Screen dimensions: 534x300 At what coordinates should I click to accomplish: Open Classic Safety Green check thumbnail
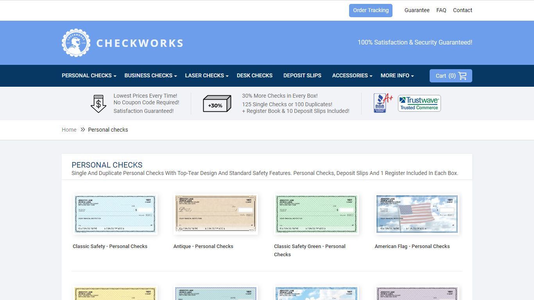coord(316,214)
